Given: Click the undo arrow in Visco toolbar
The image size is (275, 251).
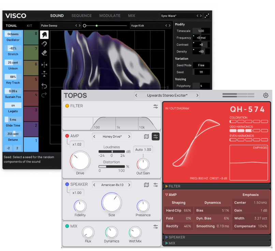Looking at the screenshot, I should (x=44, y=86).
